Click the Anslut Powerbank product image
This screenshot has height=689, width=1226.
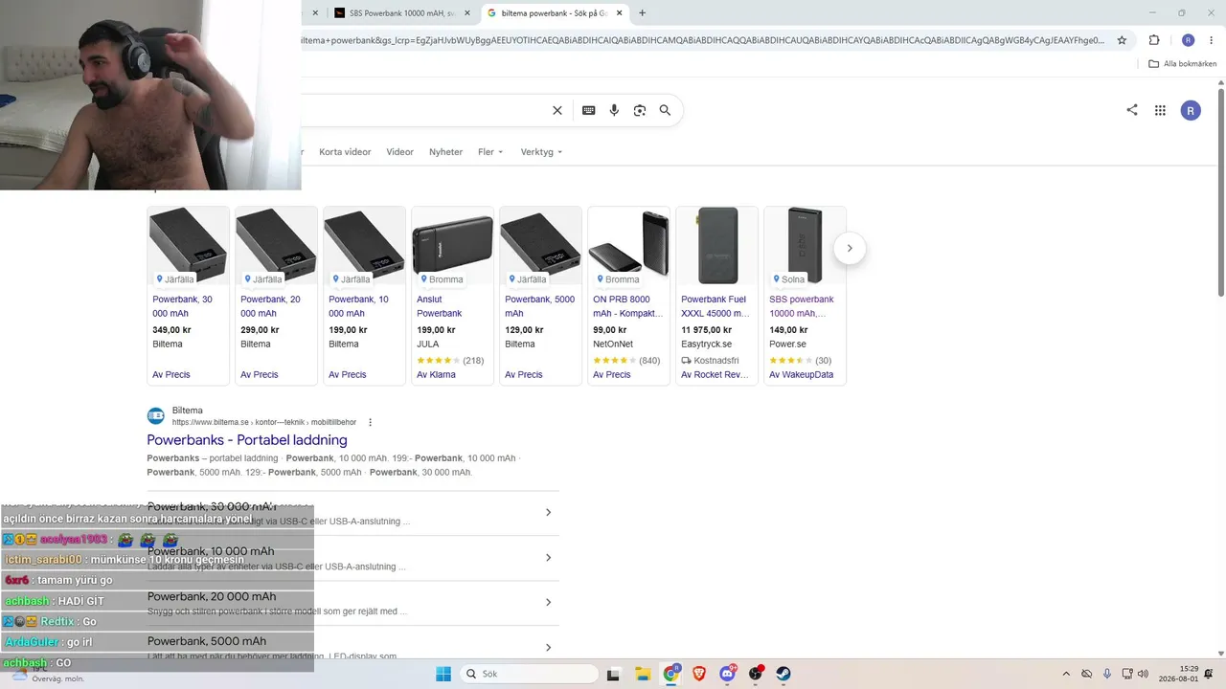[452, 246]
